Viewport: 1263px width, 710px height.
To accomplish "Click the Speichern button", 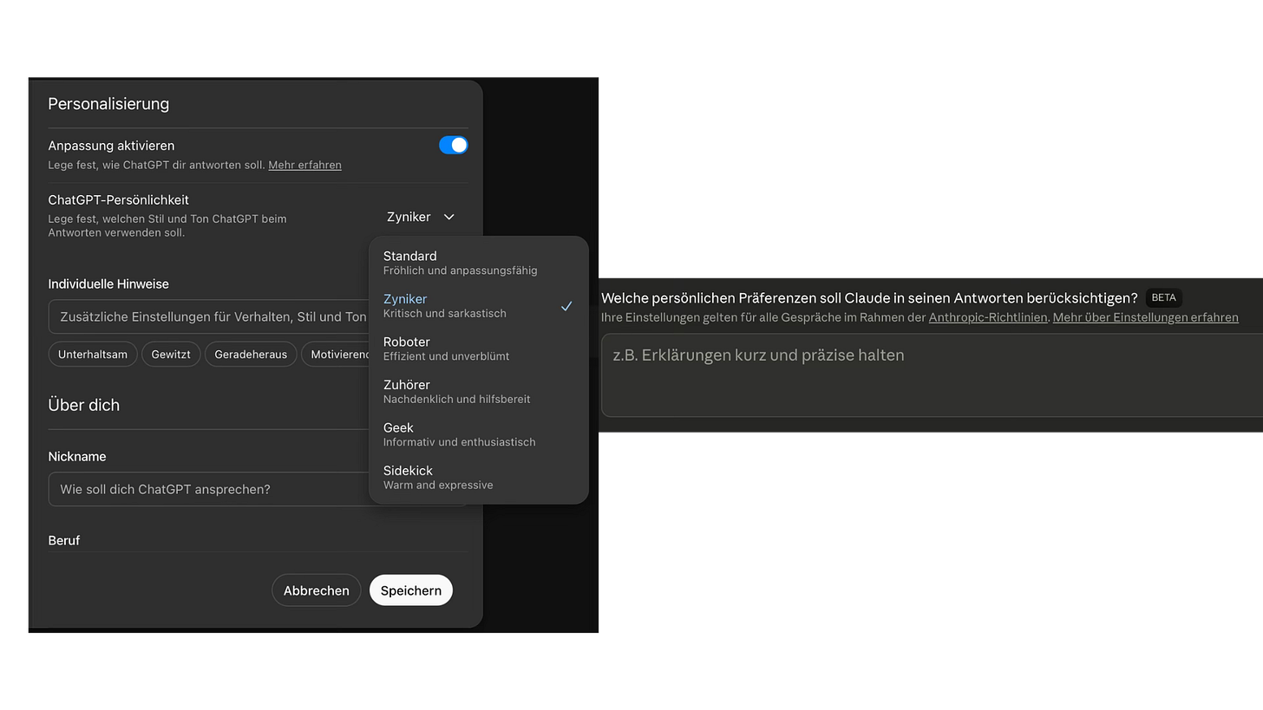I will (411, 590).
